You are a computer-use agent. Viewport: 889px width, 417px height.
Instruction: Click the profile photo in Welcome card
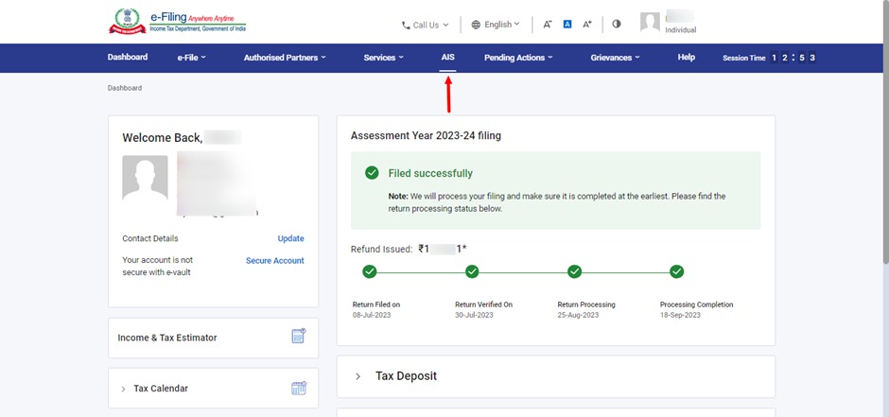point(145,178)
